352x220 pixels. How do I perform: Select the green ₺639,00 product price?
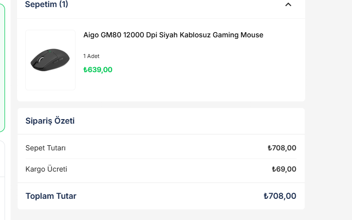pos(98,70)
